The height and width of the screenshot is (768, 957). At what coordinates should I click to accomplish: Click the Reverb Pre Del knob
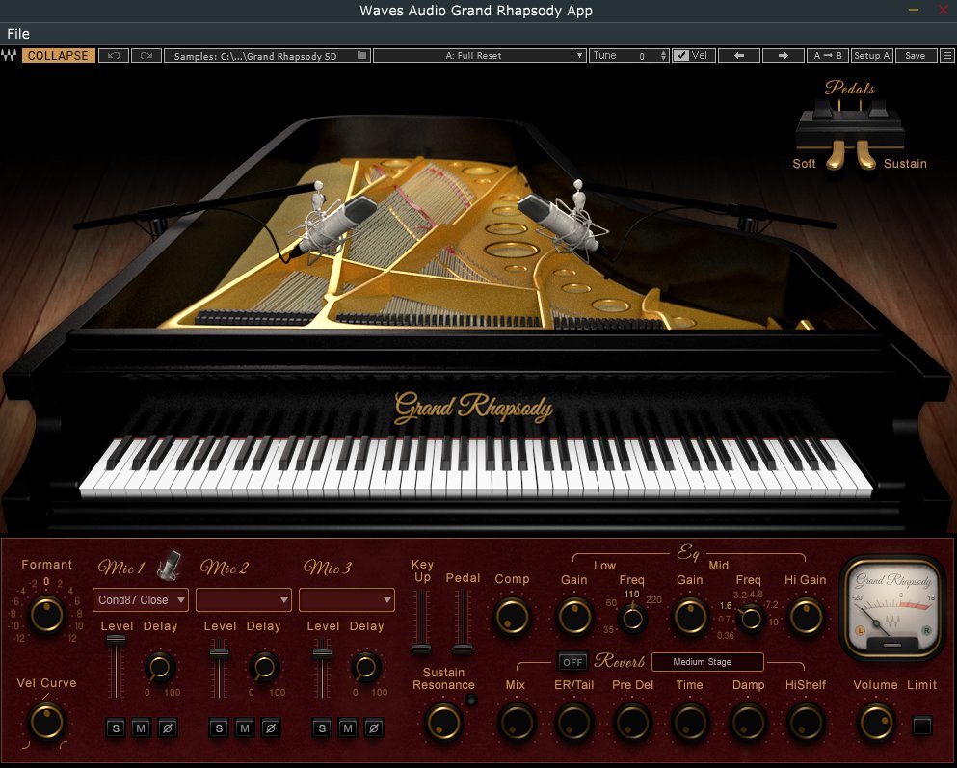[632, 723]
